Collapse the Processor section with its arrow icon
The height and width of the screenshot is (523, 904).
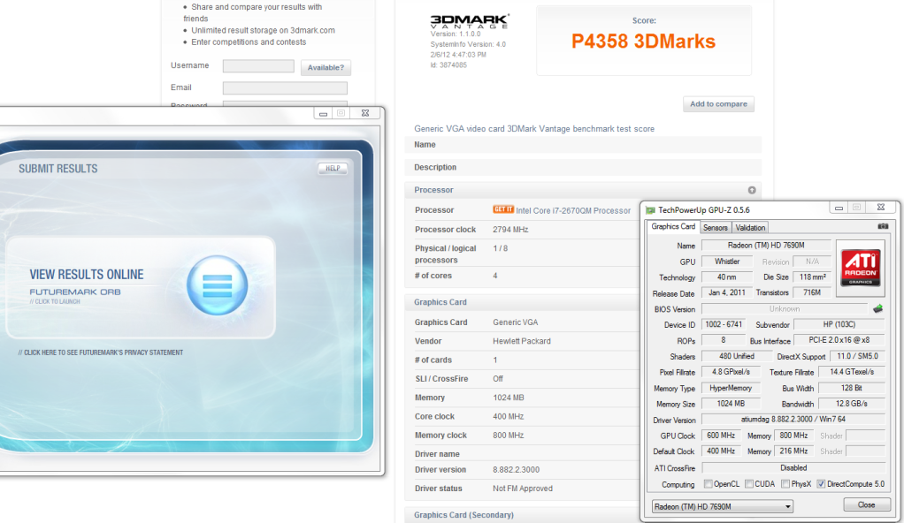[752, 190]
